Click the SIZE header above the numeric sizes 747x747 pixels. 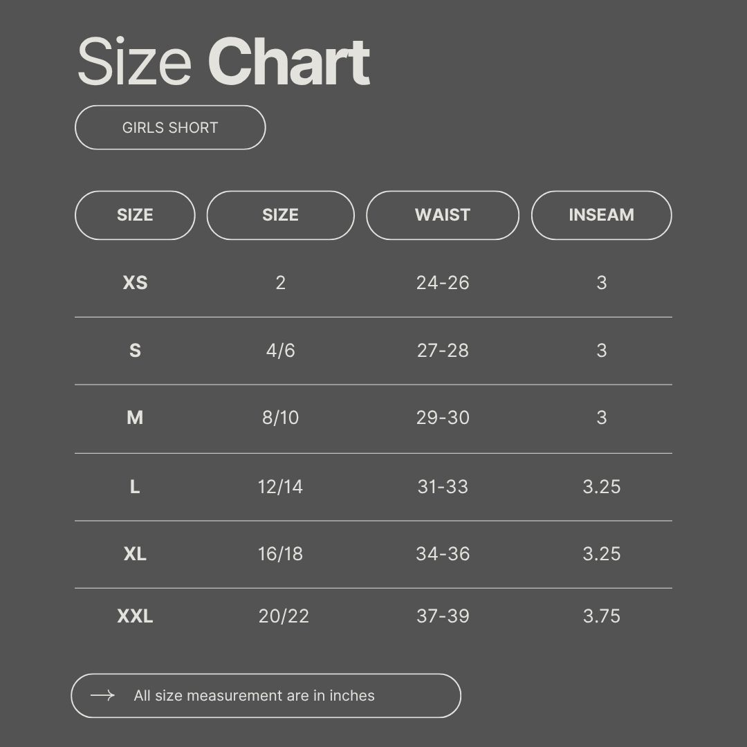[x=280, y=215]
